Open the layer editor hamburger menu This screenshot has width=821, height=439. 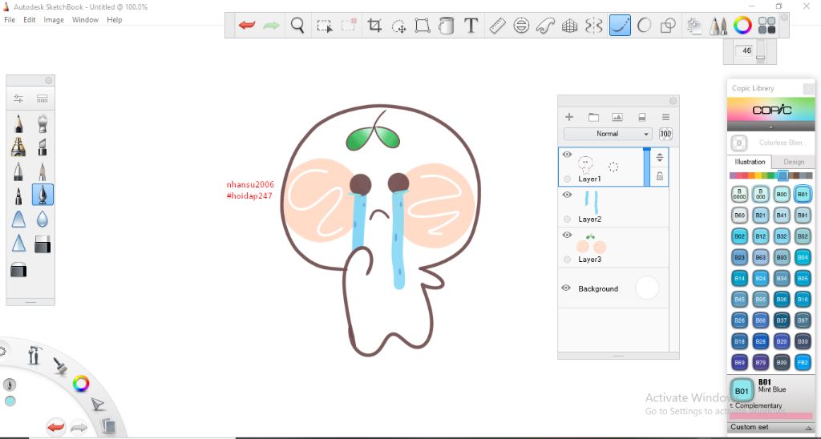pos(665,117)
